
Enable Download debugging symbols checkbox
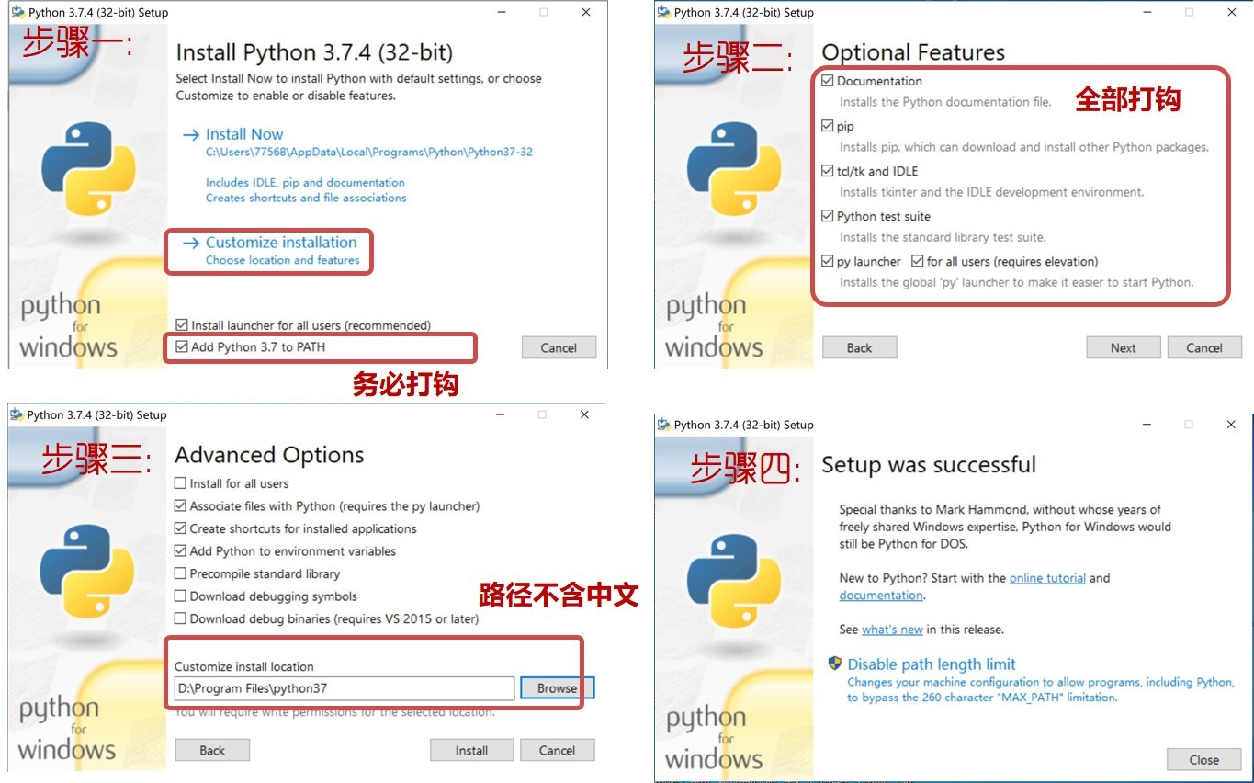[180, 596]
